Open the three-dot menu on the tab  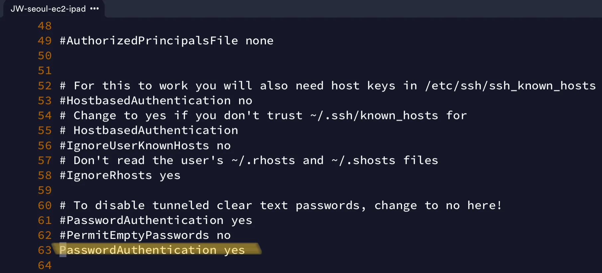point(95,9)
